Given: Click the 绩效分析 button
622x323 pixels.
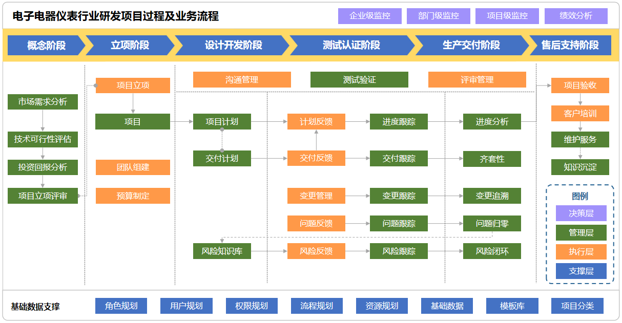Looking at the screenshot, I should tap(575, 16).
